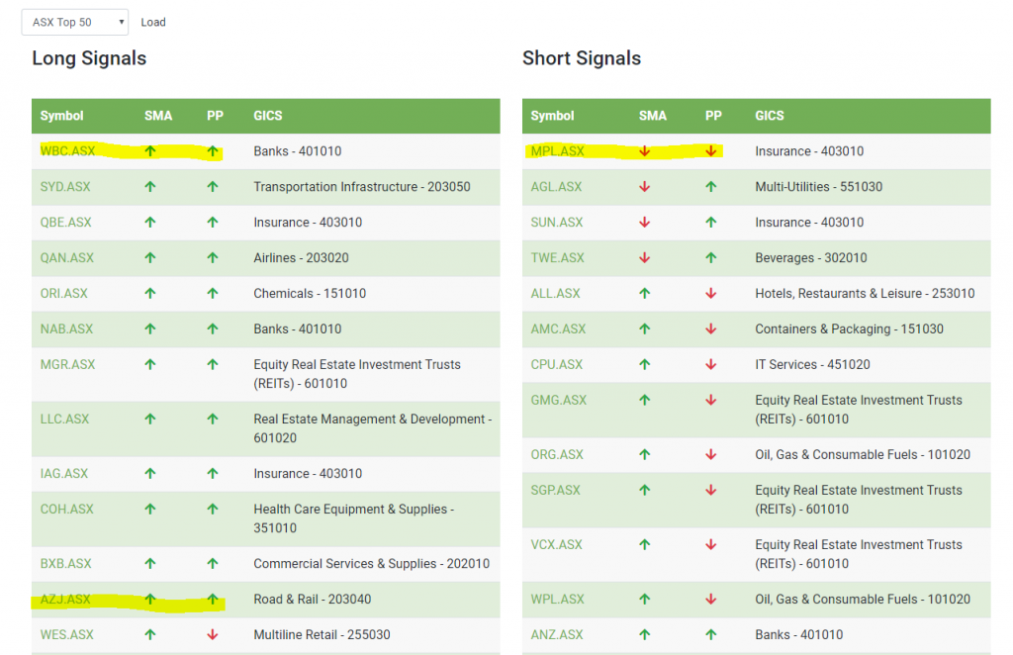The height and width of the screenshot is (655, 1013).
Task: Click the green SMA up arrow for WBC.ASX
Action: [150, 151]
